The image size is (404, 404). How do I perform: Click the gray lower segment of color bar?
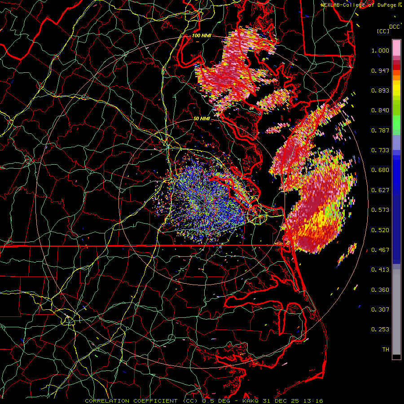[x=396, y=312]
